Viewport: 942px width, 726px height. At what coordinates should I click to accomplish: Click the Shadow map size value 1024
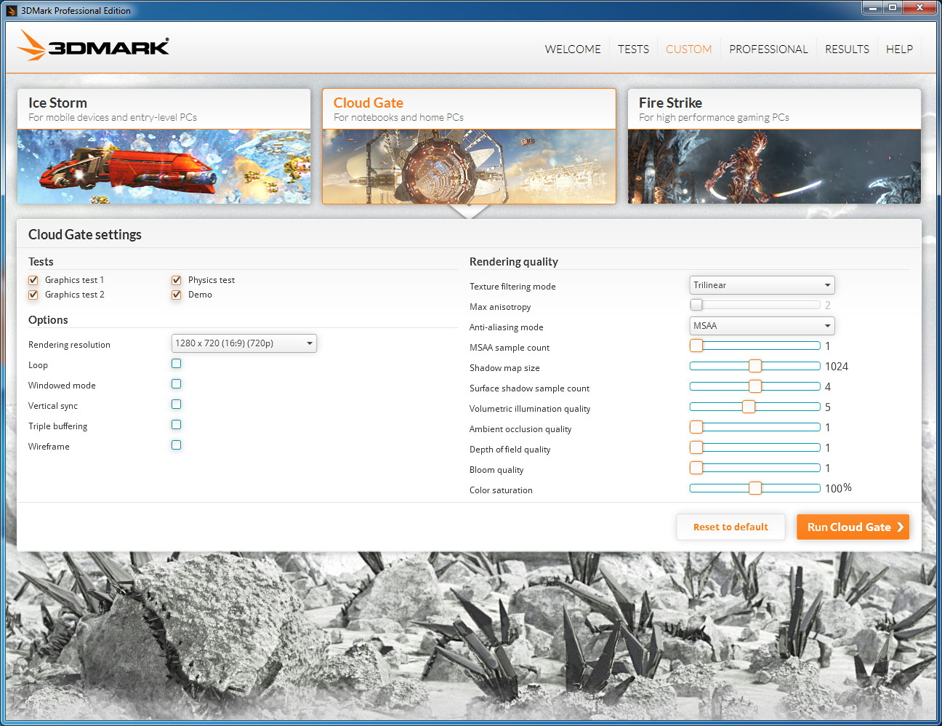(837, 367)
